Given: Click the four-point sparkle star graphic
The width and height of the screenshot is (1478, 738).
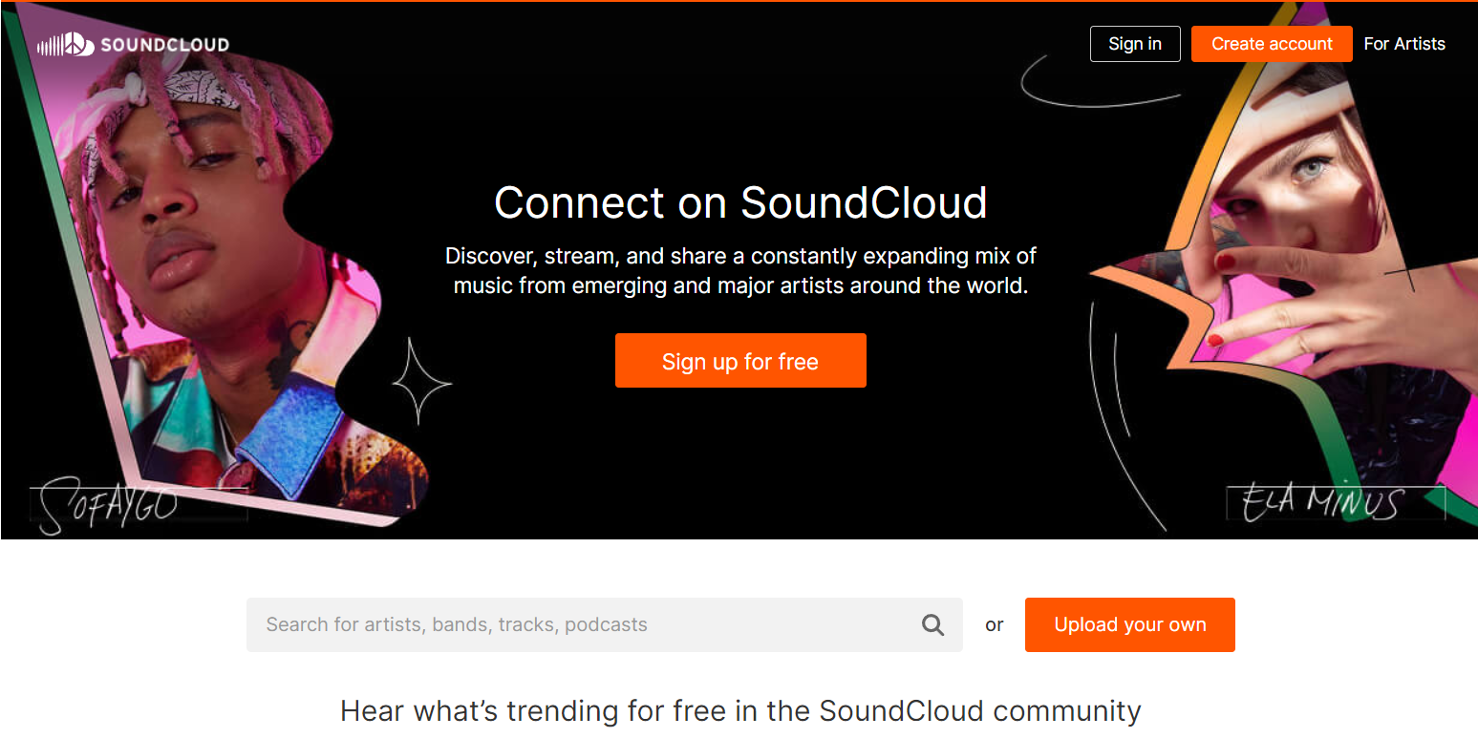Looking at the screenshot, I should [x=419, y=381].
